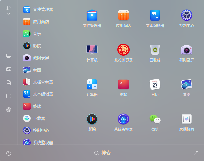
Task: Expand launcher to fullscreen mode
Action: click(x=196, y=153)
